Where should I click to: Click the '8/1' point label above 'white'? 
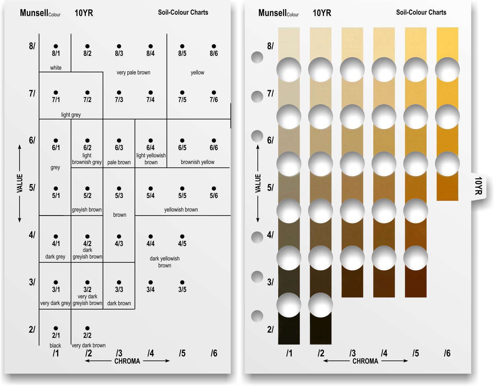56,53
